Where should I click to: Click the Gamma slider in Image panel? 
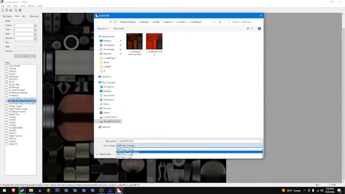(x=25, y=51)
